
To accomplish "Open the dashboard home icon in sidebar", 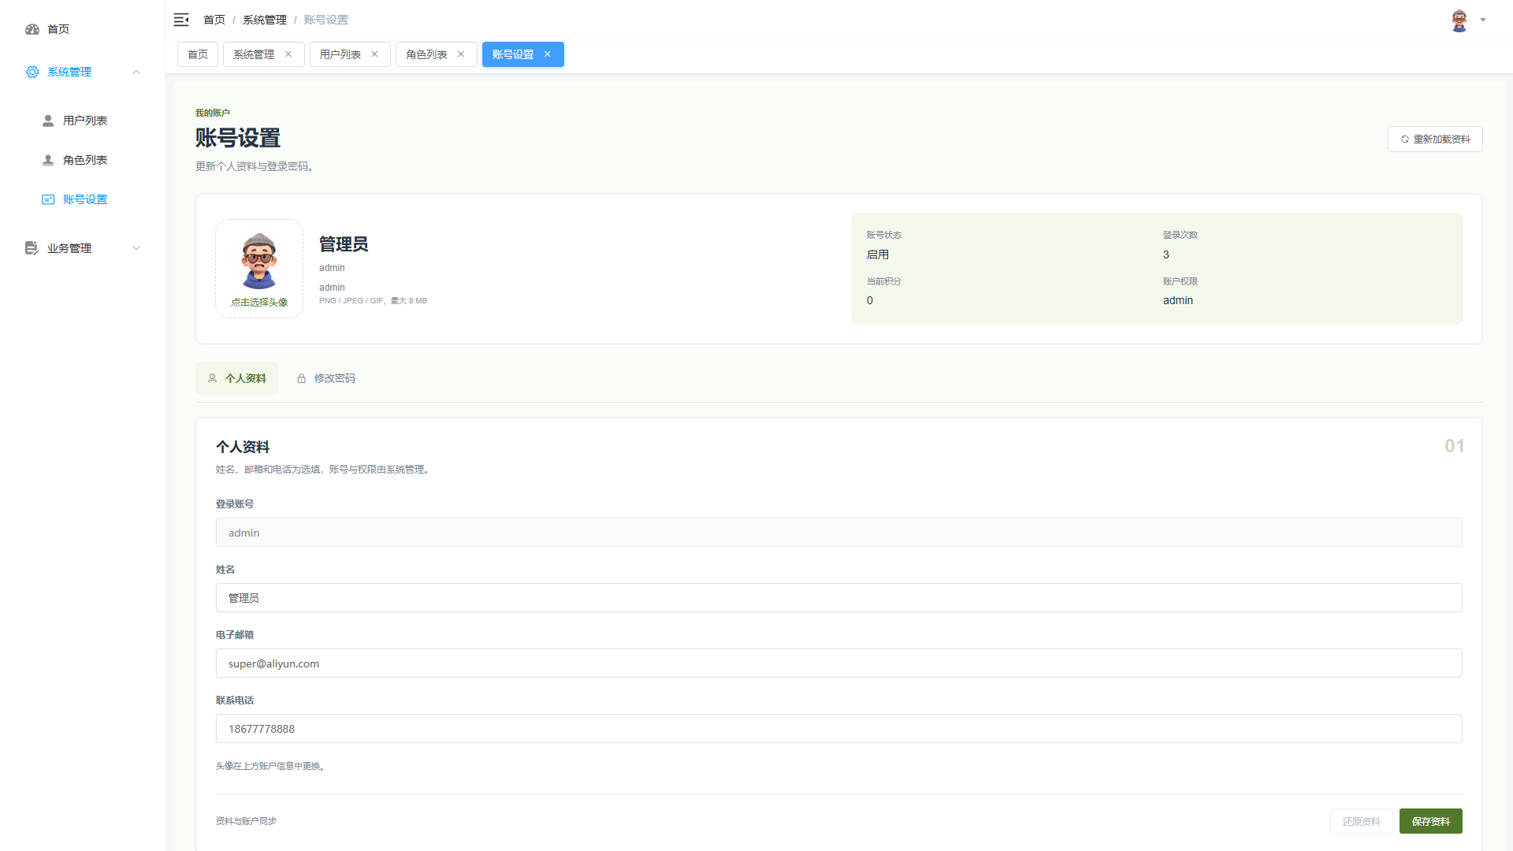I will (x=32, y=29).
